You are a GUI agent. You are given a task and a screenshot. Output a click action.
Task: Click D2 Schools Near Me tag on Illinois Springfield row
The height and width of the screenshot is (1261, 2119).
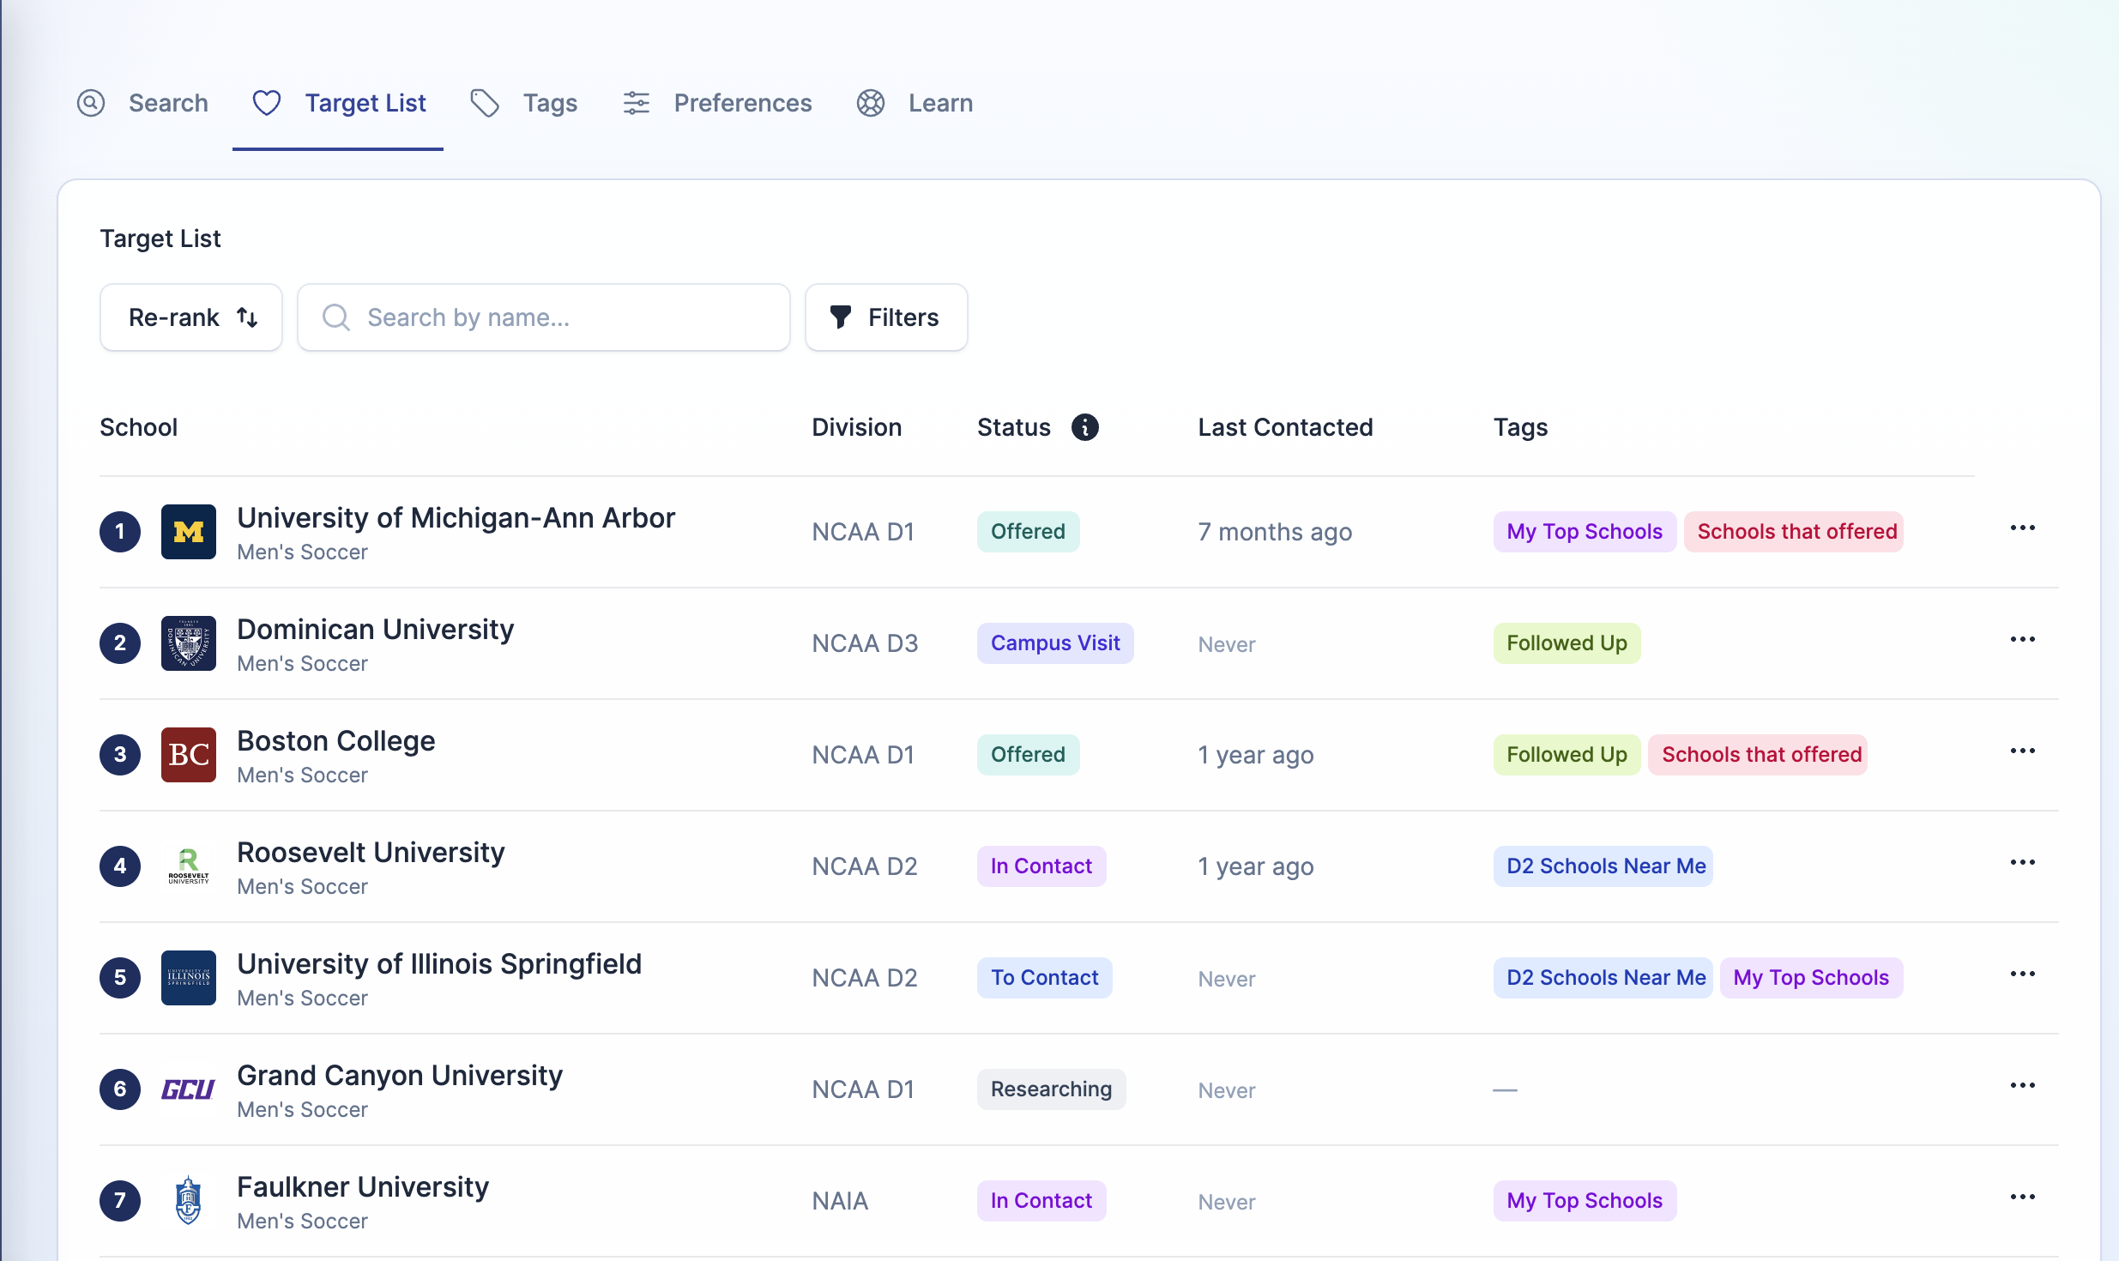(1603, 978)
